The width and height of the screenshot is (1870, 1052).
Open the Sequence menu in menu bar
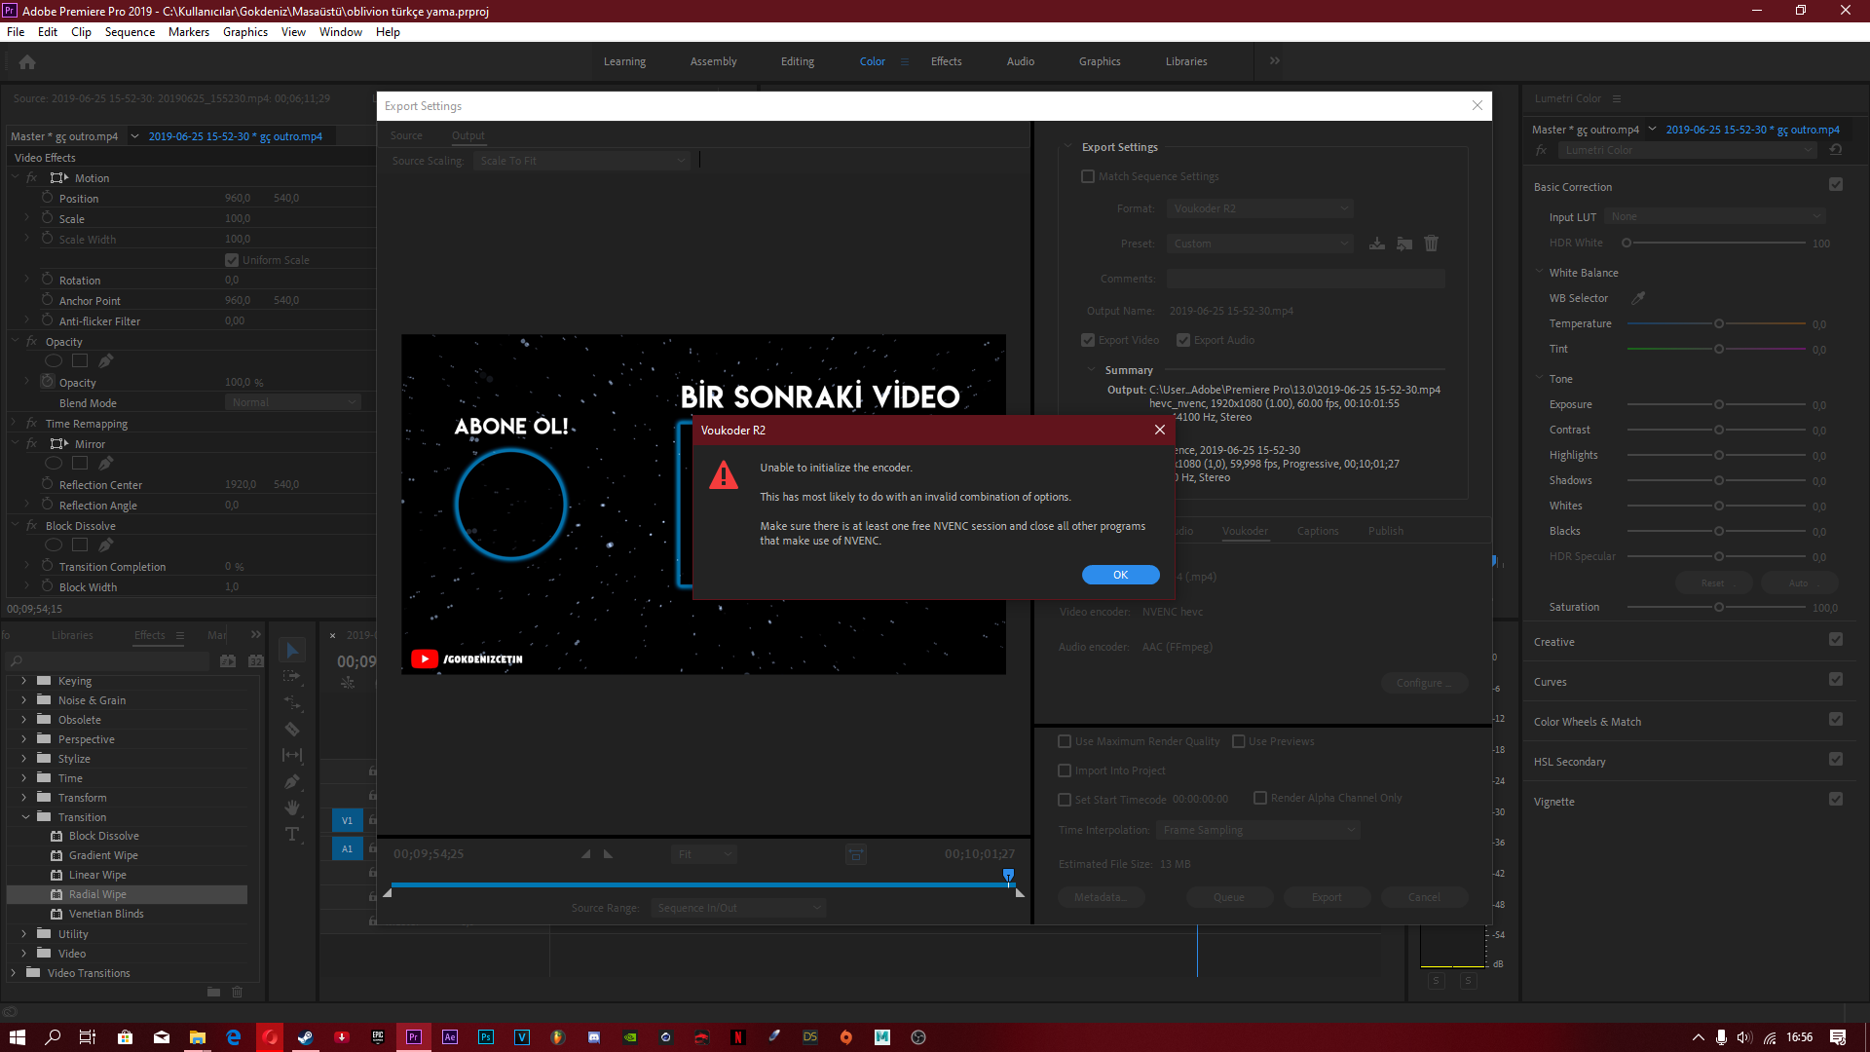pos(129,32)
